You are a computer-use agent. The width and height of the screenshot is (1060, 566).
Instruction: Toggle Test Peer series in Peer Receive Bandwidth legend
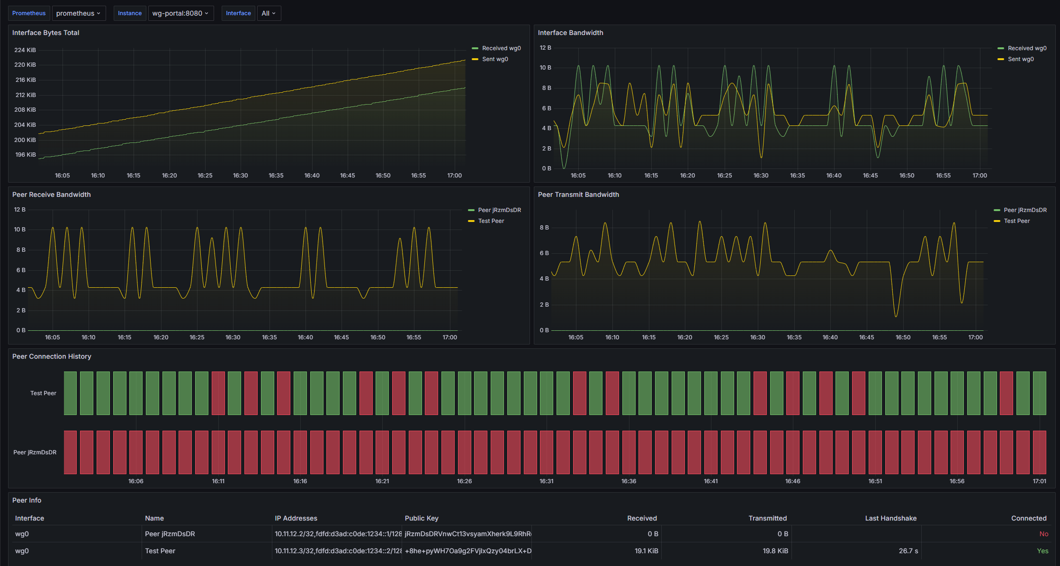point(491,221)
